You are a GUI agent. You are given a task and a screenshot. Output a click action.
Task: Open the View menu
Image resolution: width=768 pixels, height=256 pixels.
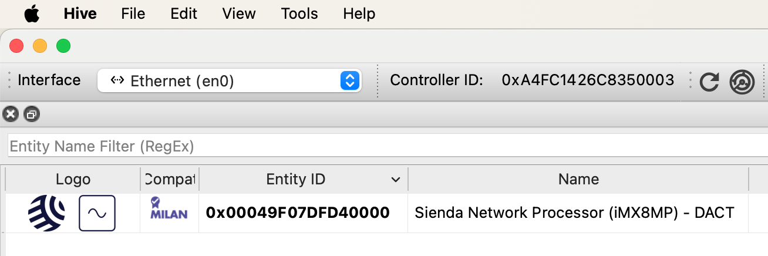point(239,14)
